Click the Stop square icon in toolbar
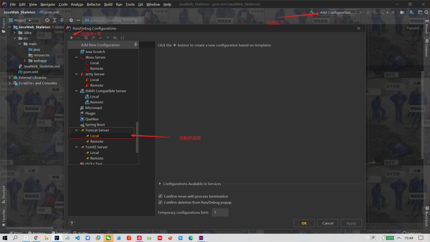430x242 pixels. pyautogui.click(x=393, y=12)
